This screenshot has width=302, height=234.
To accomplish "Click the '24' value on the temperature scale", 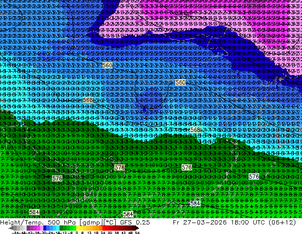I will coord(103,233).
